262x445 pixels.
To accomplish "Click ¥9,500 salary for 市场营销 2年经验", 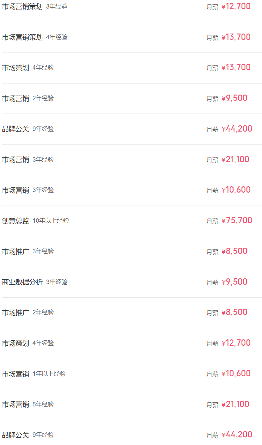I will pyautogui.click(x=235, y=98).
